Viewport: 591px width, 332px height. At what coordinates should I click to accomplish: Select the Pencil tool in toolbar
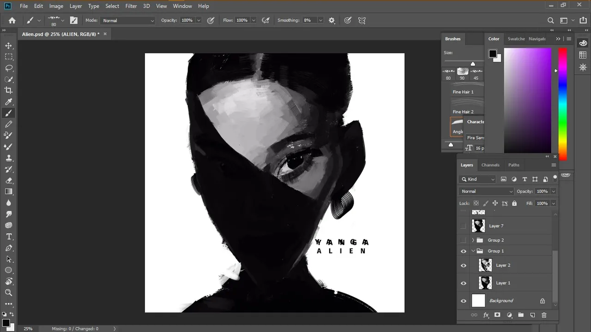coord(9,124)
